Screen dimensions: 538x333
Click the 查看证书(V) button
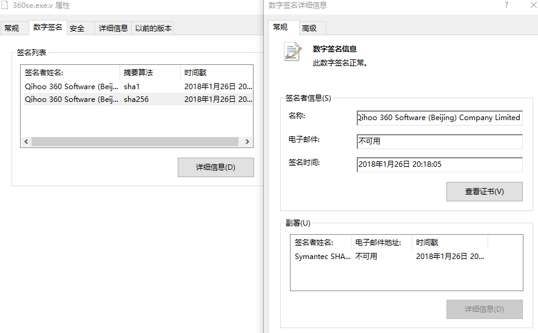[x=484, y=192]
